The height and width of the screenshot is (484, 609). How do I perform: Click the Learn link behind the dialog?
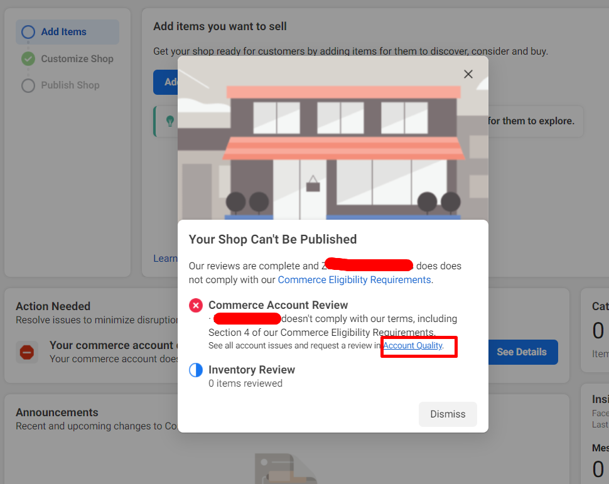pyautogui.click(x=164, y=258)
